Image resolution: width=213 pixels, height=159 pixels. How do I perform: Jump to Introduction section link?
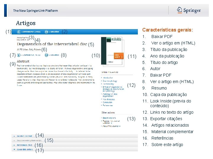[x=108, y=78]
